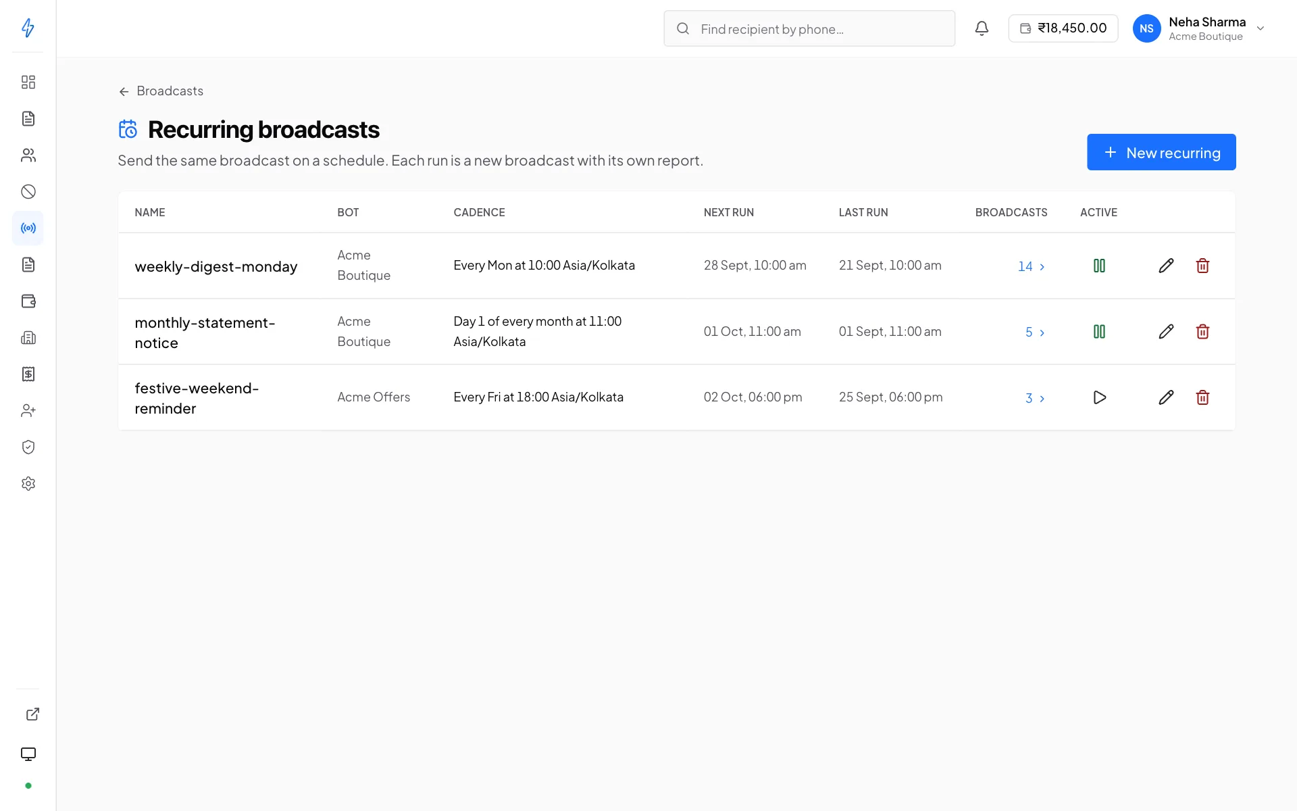This screenshot has width=1297, height=811.
Task: Edit festive-weekend-reminder with pencil icon
Action: click(x=1166, y=397)
